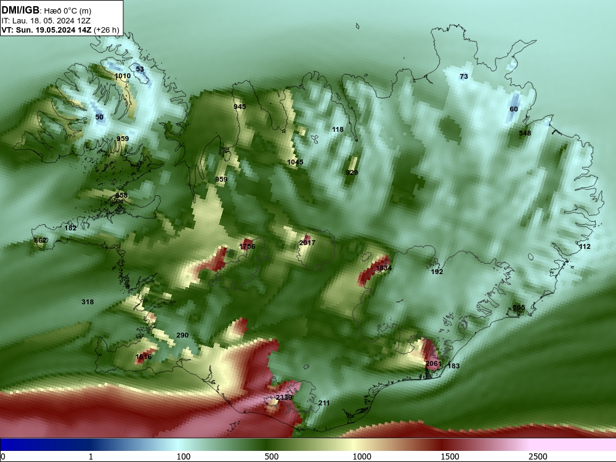
Task: Click the map value 2339
Action: [283, 397]
